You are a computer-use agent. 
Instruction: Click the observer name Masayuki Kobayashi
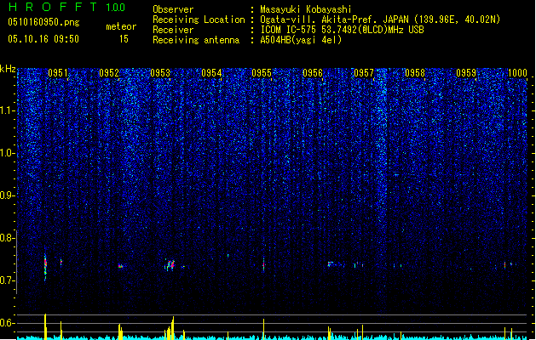tap(306, 9)
